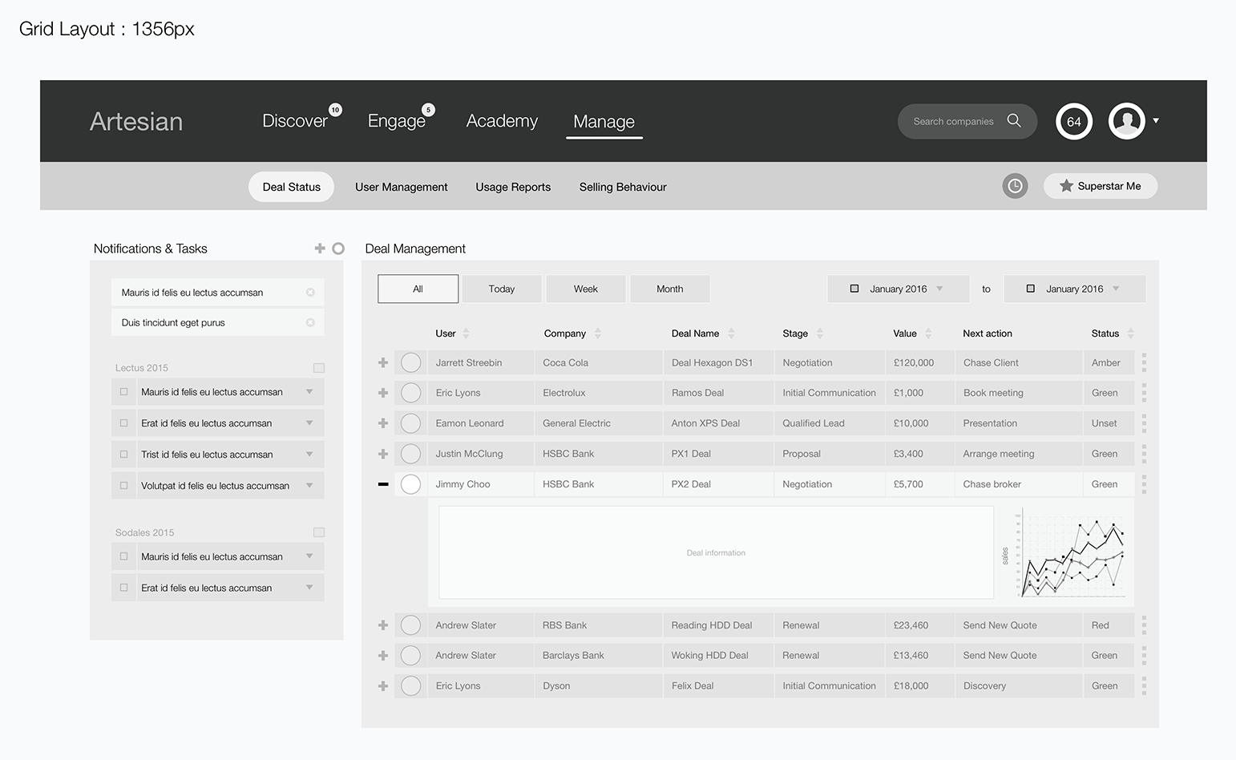Check the Lectus 2015 group checkbox
The image size is (1236, 760).
[x=318, y=368]
